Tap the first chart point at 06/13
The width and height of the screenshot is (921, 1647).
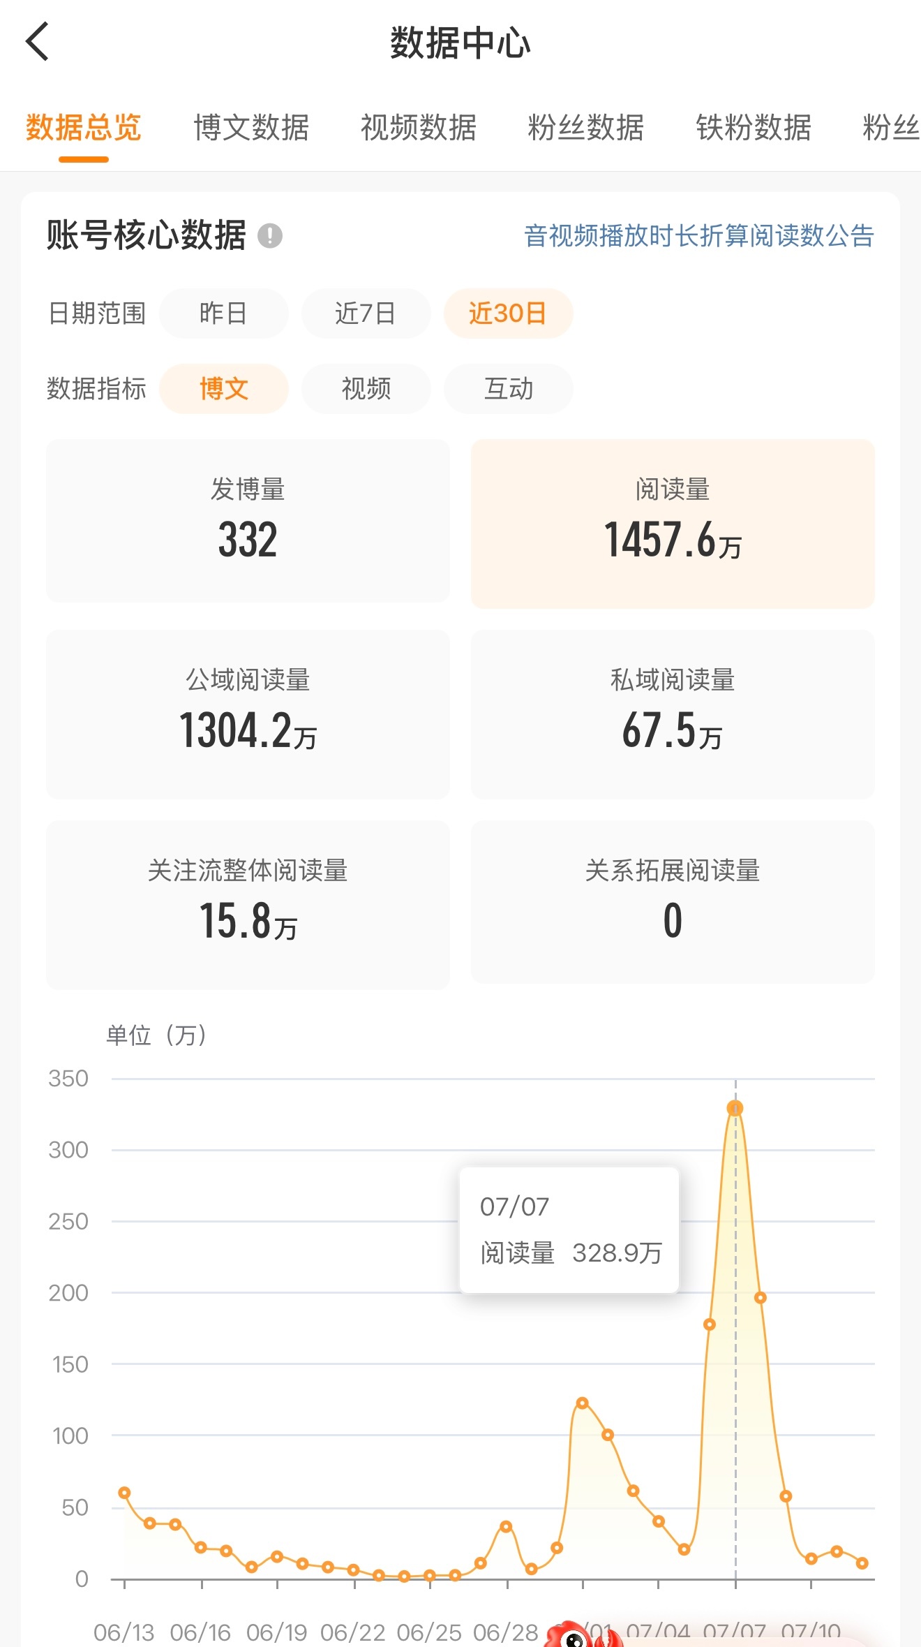(x=124, y=1493)
